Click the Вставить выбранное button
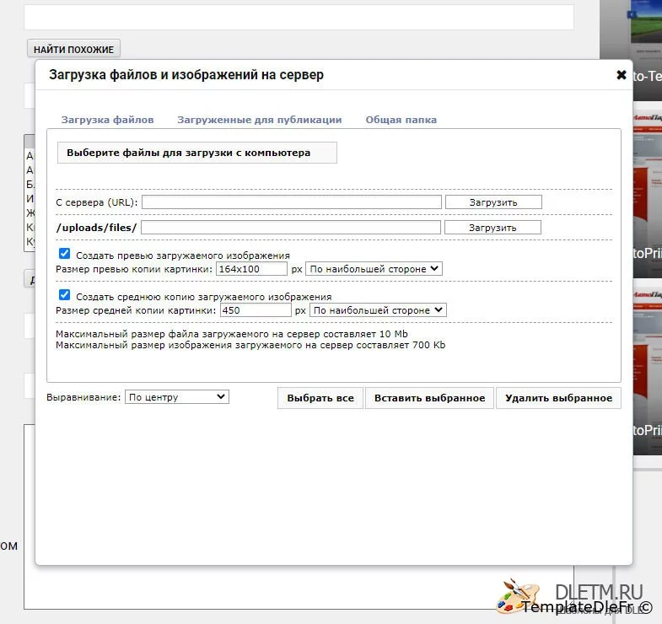 (x=429, y=398)
